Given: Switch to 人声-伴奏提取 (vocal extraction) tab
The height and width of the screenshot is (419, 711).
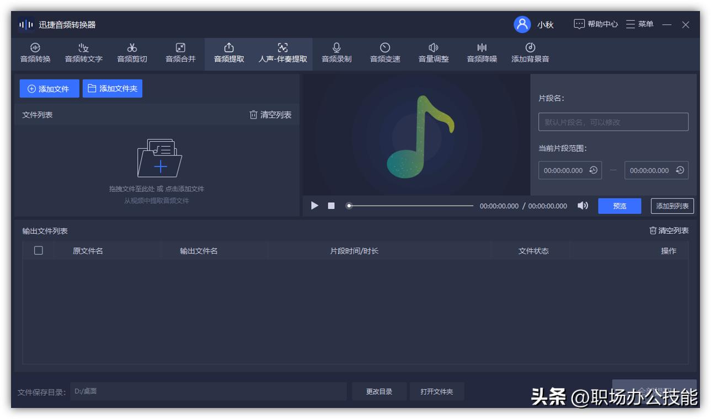Looking at the screenshot, I should click(283, 53).
